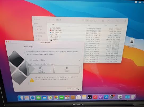
Task: Click the Finder Share toolbar button
Action: pyautogui.click(x=108, y=21)
